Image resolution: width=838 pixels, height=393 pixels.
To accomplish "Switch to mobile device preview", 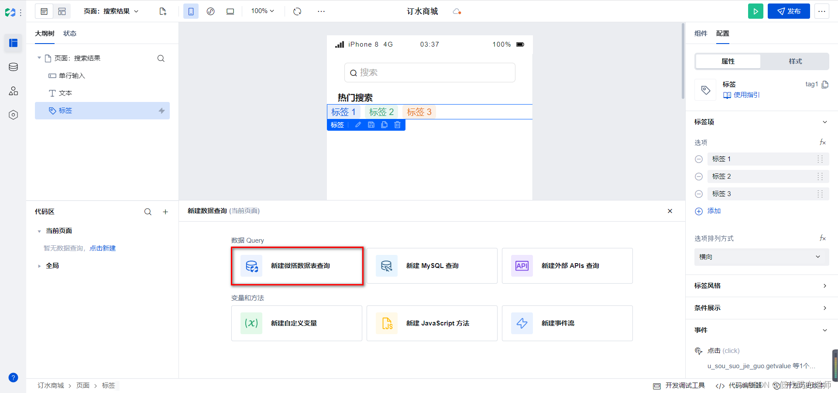I will click(x=191, y=11).
